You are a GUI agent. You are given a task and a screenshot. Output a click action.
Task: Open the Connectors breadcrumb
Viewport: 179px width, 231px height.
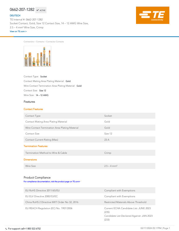coord(29,42)
